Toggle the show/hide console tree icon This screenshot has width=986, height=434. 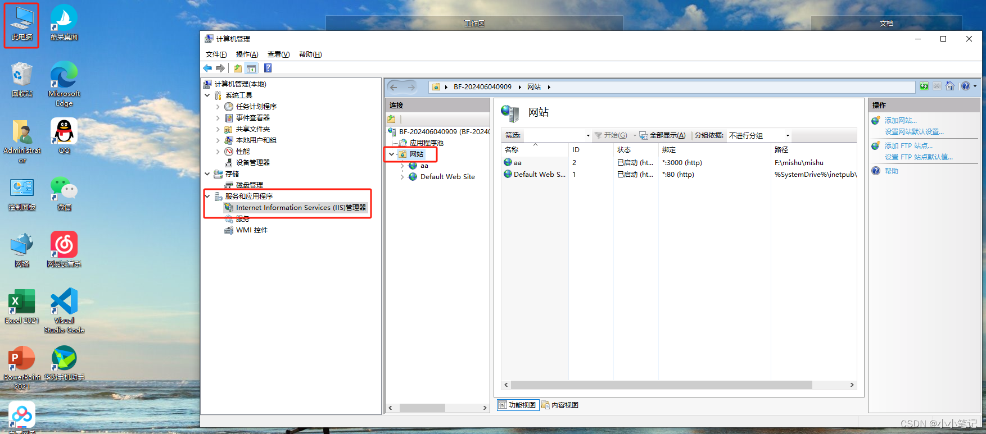coord(251,68)
